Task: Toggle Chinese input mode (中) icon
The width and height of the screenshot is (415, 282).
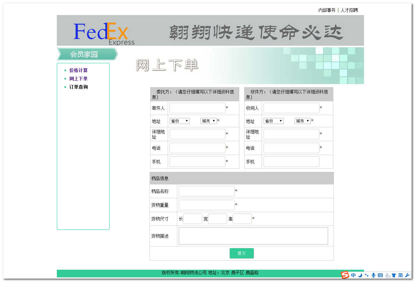Action: 353,275
